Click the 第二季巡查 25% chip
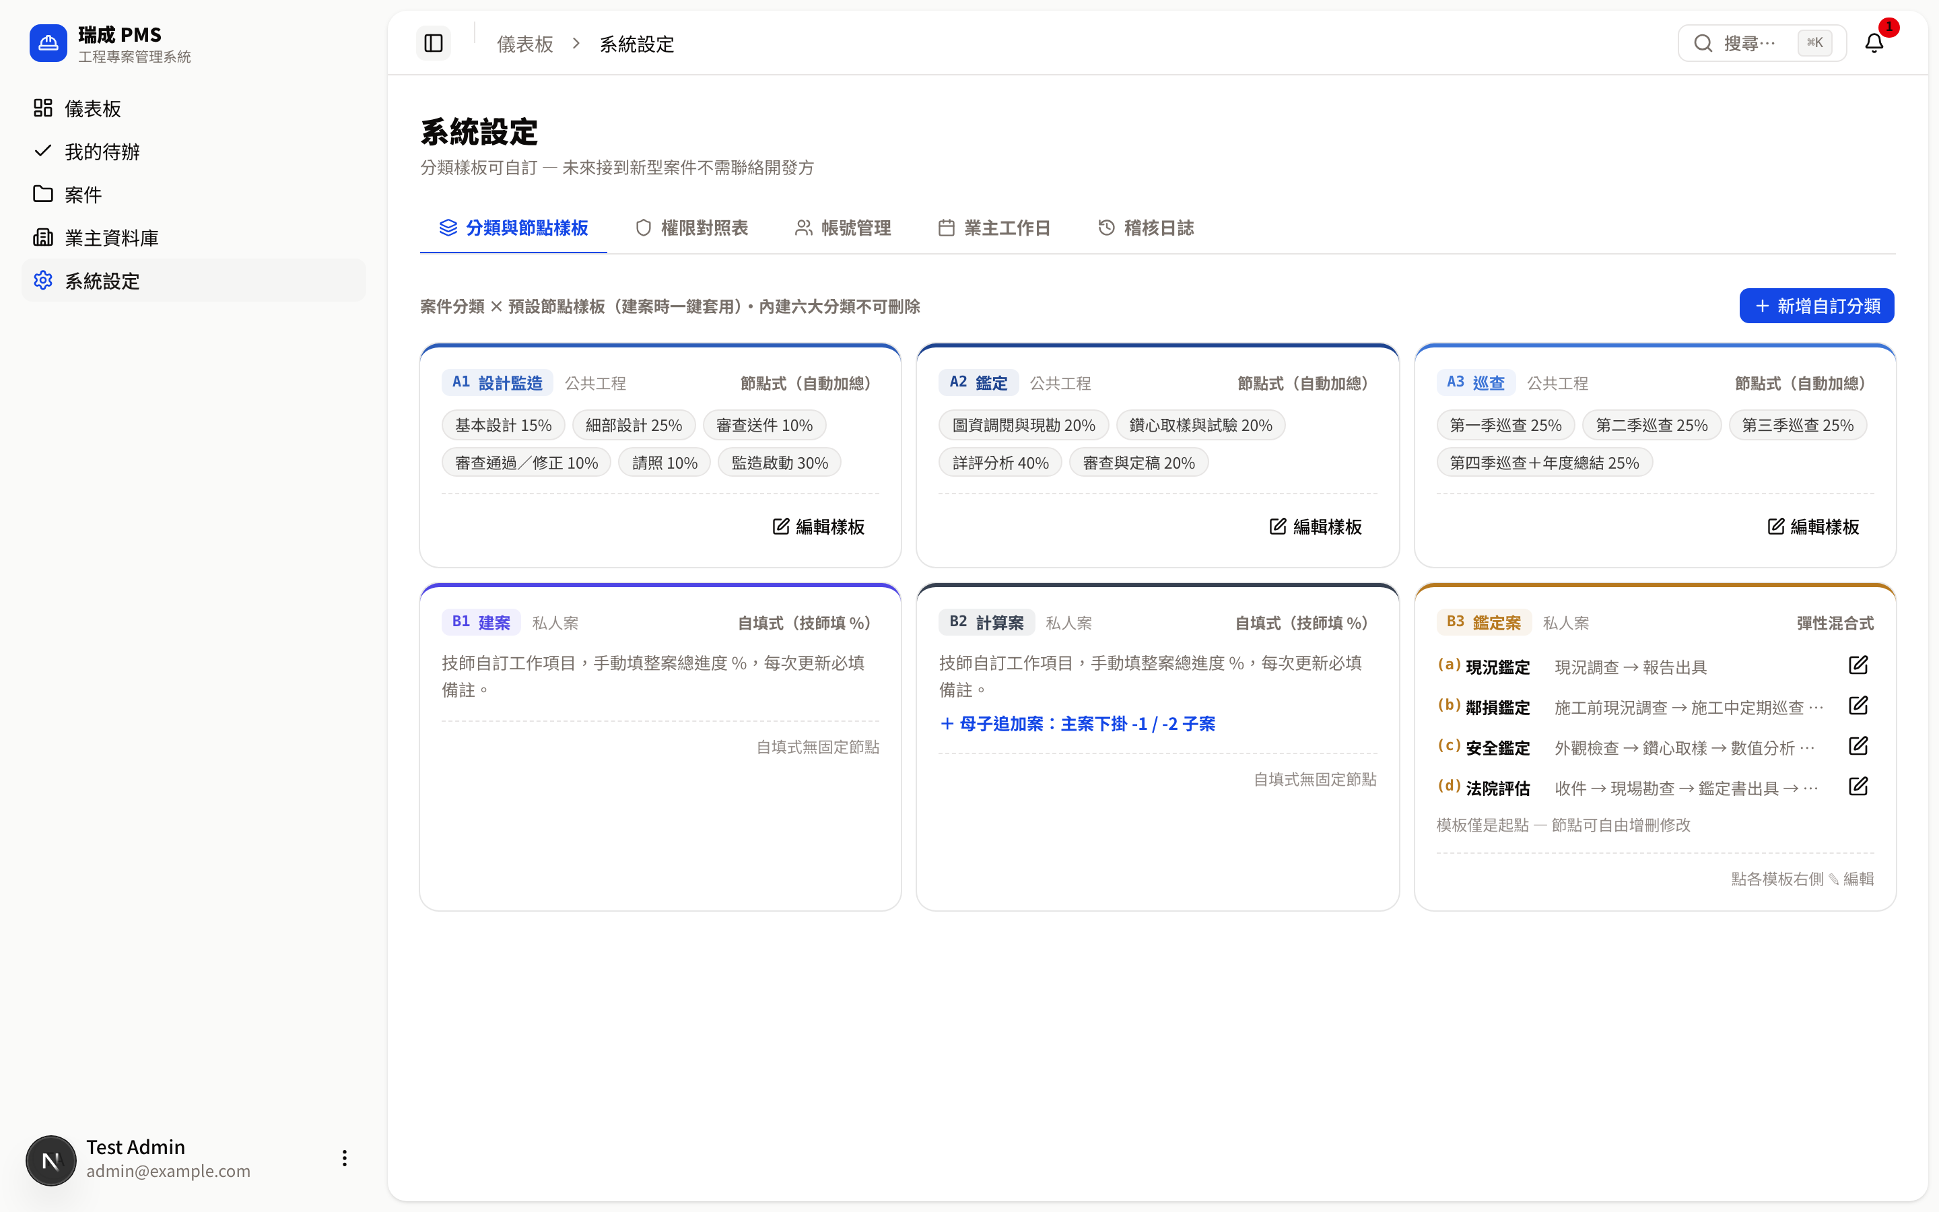The width and height of the screenshot is (1939, 1212). coord(1652,425)
